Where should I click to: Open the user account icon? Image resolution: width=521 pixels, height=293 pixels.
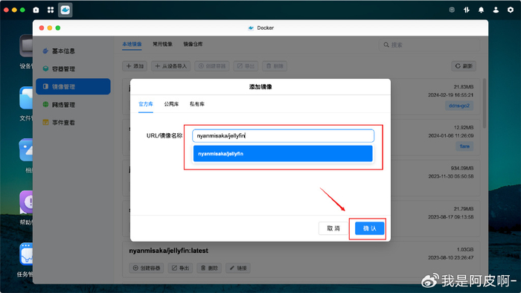(x=496, y=10)
